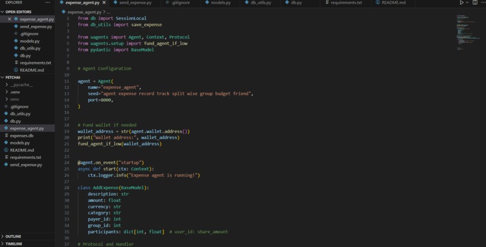Select send_expense.py in Open Editors list

coord(36,27)
